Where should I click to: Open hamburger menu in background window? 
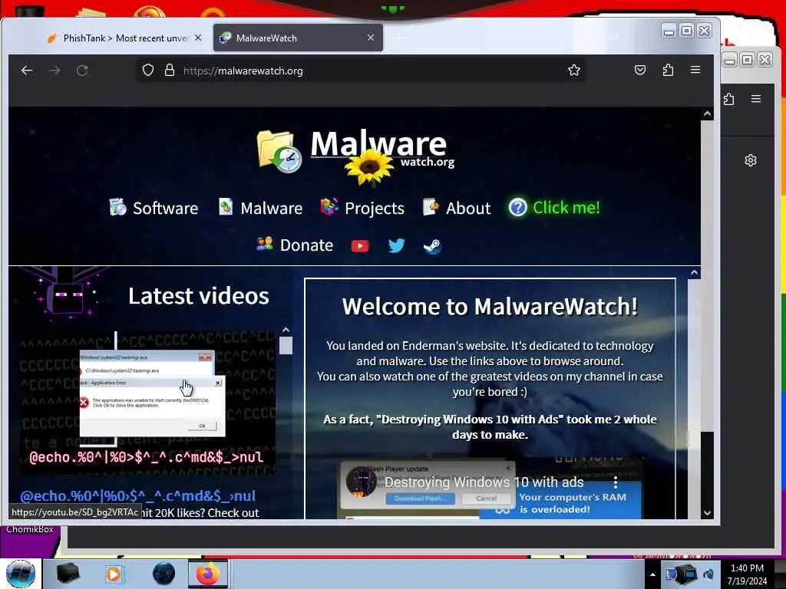click(756, 99)
